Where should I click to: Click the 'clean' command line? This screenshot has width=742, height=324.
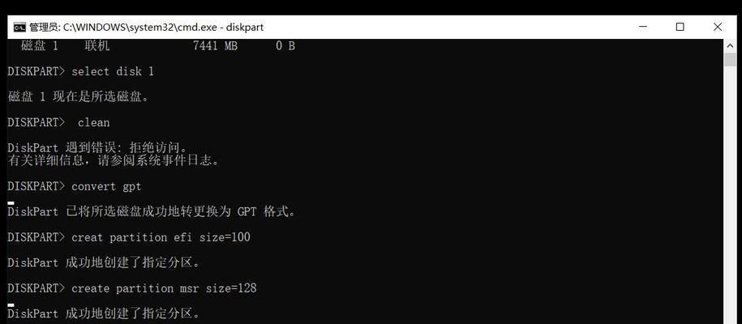pos(58,122)
